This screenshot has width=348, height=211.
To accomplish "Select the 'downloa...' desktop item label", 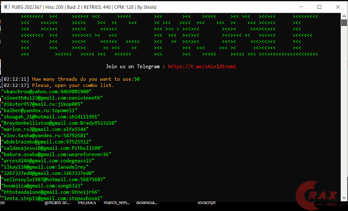I will point(147,203).
